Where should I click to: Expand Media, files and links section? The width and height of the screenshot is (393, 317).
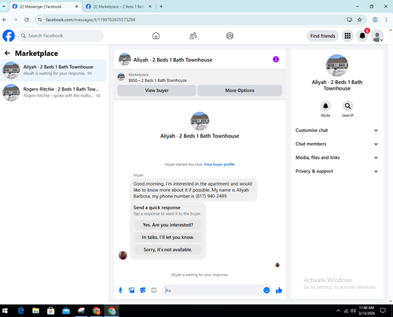click(336, 157)
